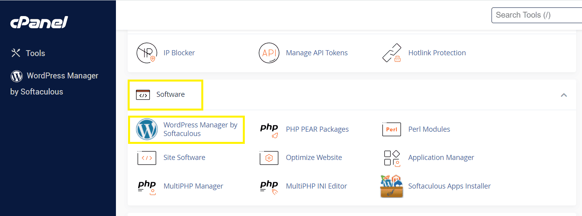Focus the Search Tools input field
The image size is (582, 216).
(x=537, y=15)
